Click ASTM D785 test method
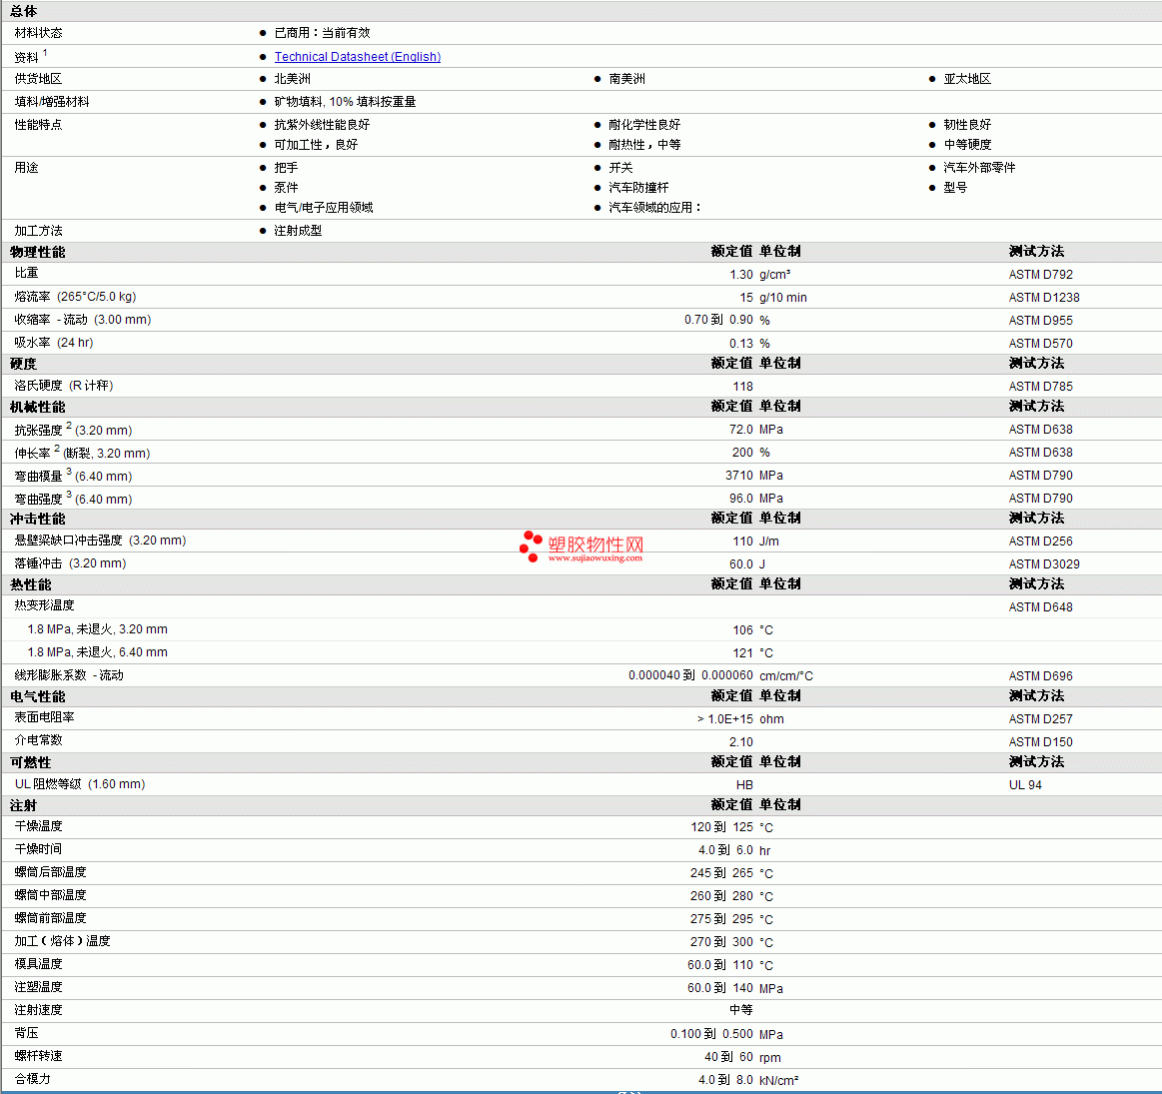This screenshot has height=1094, width=1162. tap(1040, 387)
